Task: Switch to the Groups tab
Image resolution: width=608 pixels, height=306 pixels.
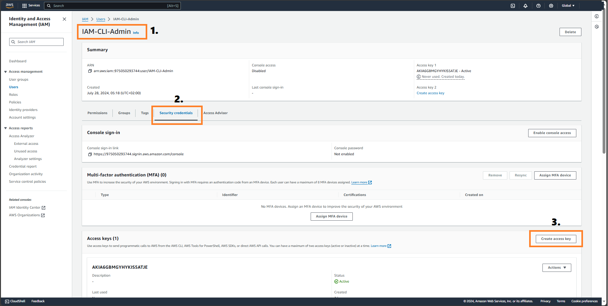Action: [124, 113]
